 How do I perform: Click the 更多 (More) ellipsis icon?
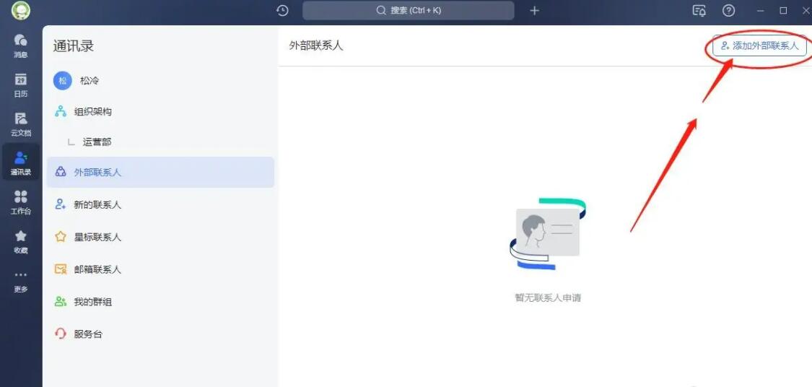point(21,280)
